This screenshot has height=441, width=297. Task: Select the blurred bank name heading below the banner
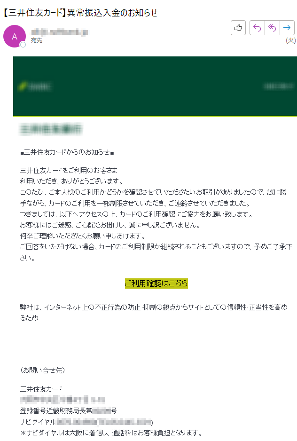click(x=51, y=129)
